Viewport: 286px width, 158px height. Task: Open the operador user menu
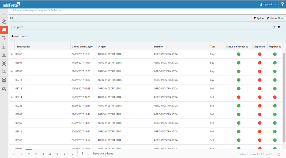coord(269,4)
